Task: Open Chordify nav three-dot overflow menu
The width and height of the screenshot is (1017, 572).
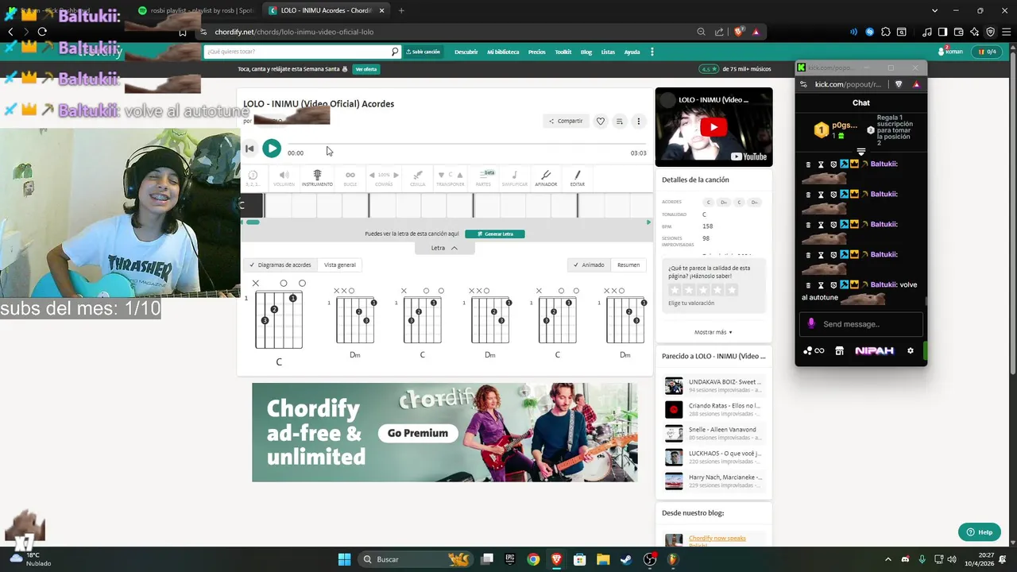Action: [652, 52]
